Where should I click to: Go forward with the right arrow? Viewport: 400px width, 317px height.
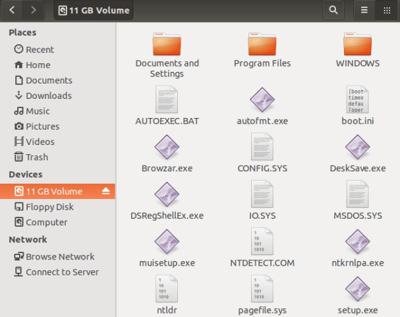pos(34,10)
